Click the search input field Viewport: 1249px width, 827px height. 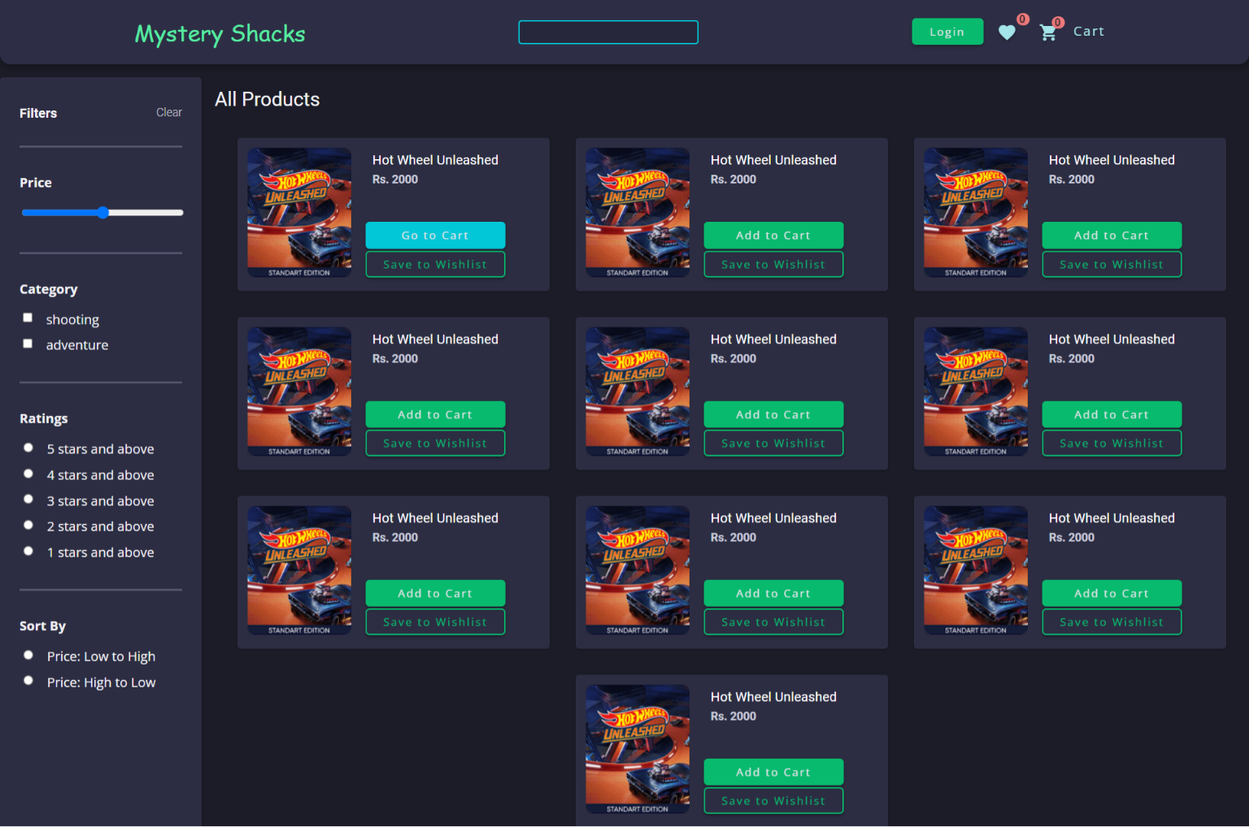click(607, 32)
